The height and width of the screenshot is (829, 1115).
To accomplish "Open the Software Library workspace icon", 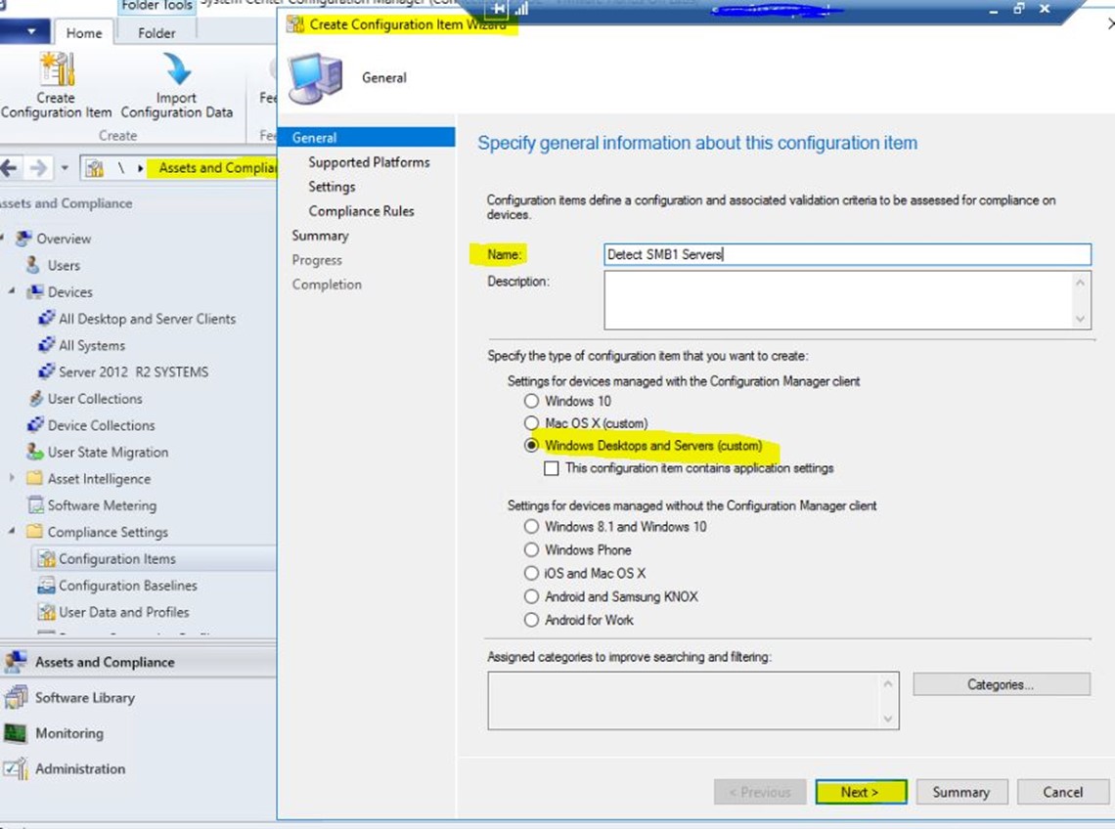I will 16,698.
